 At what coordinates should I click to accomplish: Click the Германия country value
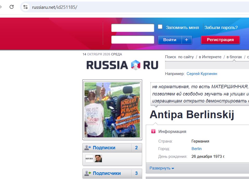(200, 141)
